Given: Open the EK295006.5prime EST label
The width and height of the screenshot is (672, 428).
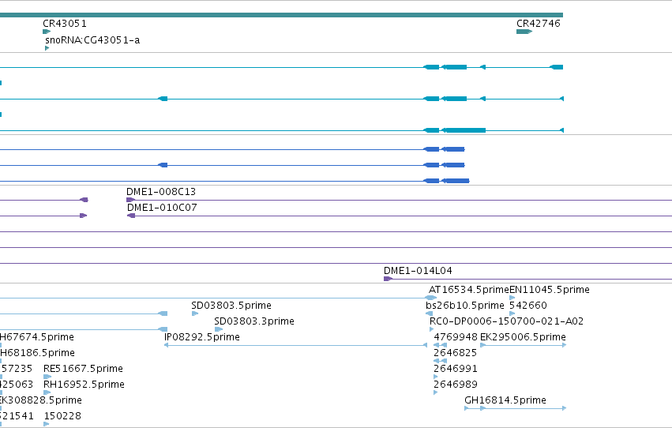Looking at the screenshot, I should (523, 337).
